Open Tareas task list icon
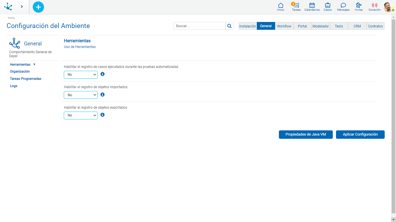This screenshot has width=396, height=222. [x=296, y=7]
